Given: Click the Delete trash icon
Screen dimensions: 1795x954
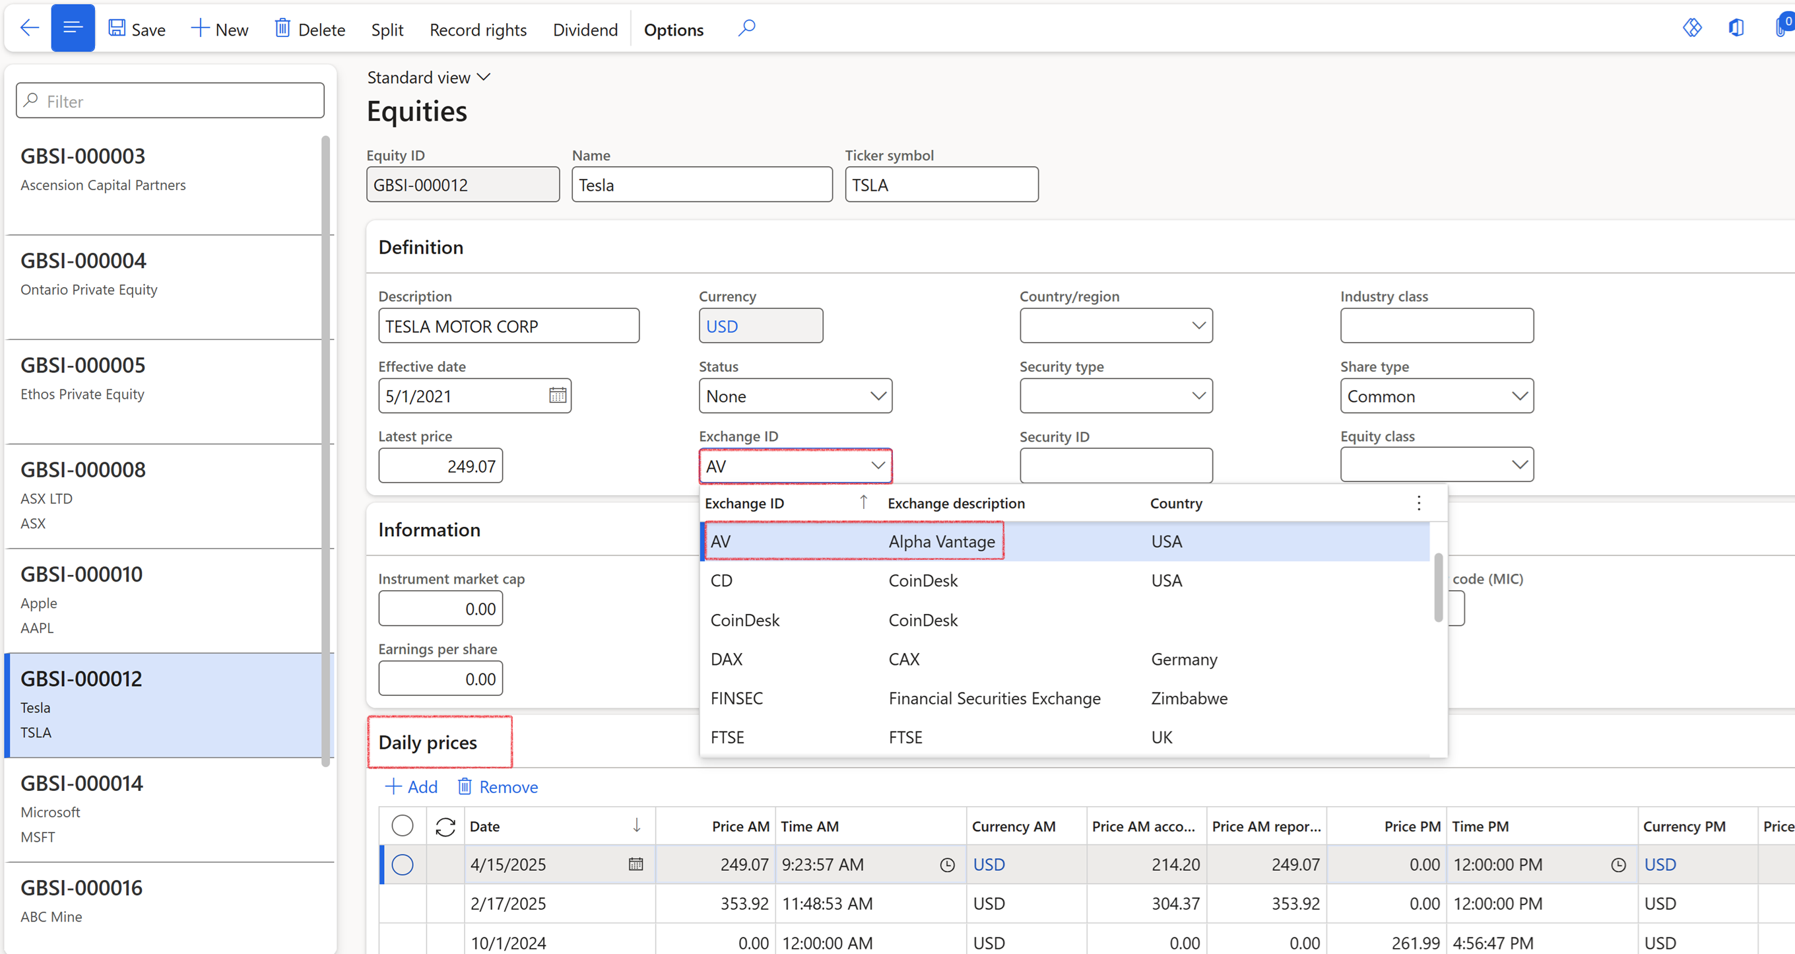Looking at the screenshot, I should 282,28.
